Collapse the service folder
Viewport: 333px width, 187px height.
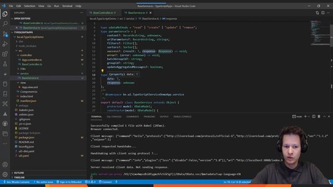18,73
